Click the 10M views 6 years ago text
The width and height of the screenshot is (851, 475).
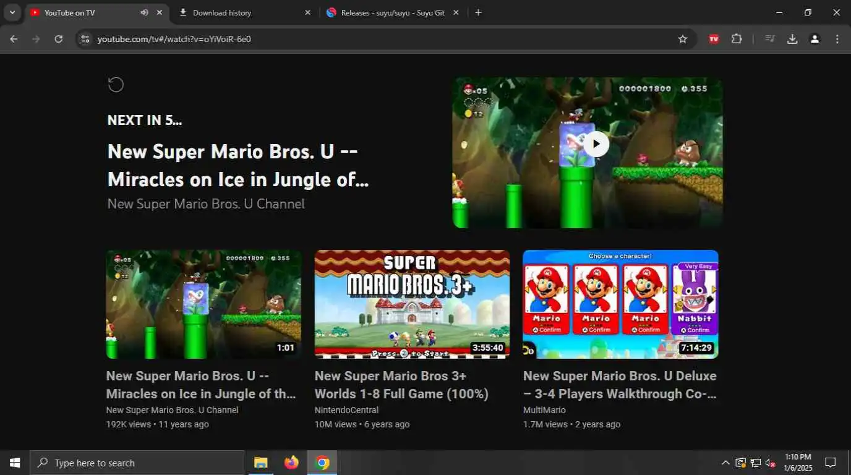point(362,424)
